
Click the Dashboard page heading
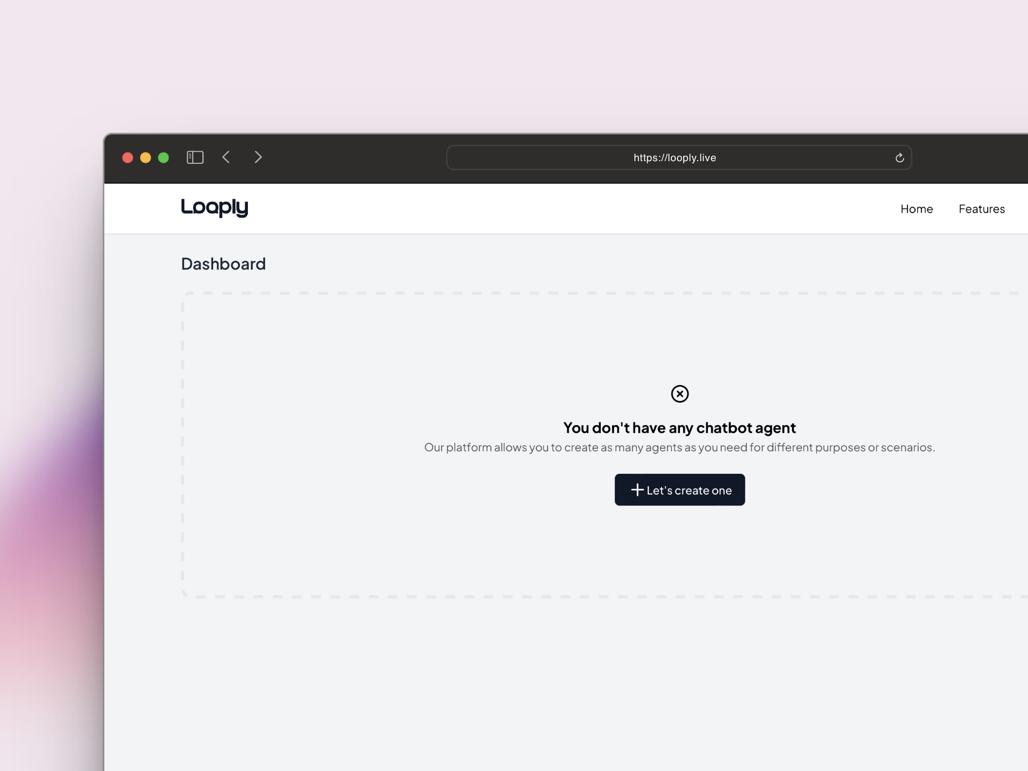coord(223,264)
